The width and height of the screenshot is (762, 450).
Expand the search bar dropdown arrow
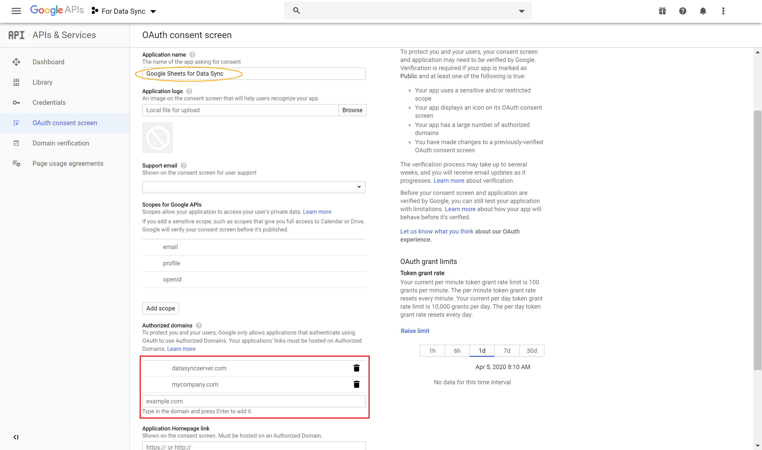[x=521, y=11]
